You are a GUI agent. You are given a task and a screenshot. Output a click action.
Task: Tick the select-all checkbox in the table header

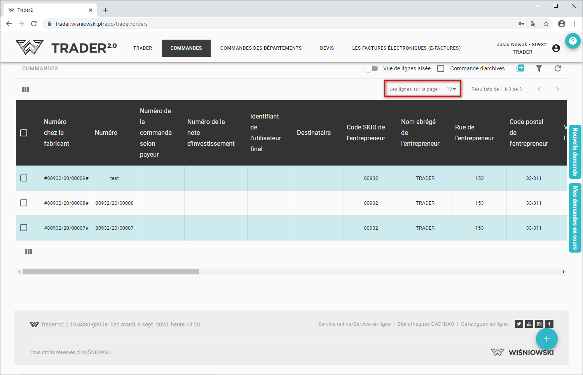pos(24,133)
